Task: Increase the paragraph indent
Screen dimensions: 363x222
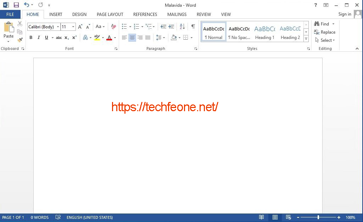Action: [171, 27]
